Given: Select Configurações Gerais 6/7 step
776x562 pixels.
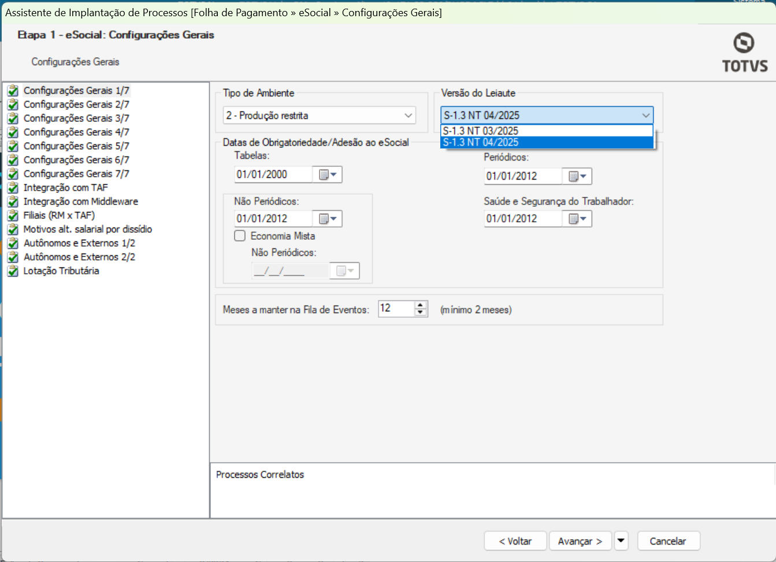Looking at the screenshot, I should click(x=76, y=160).
